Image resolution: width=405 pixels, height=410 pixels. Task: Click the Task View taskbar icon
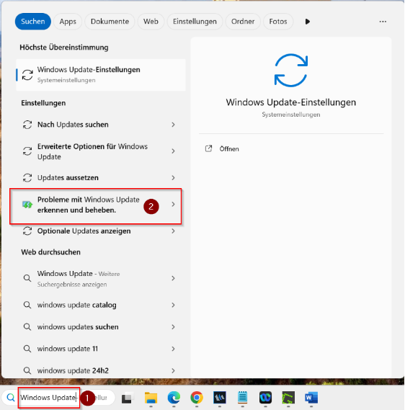click(x=127, y=398)
